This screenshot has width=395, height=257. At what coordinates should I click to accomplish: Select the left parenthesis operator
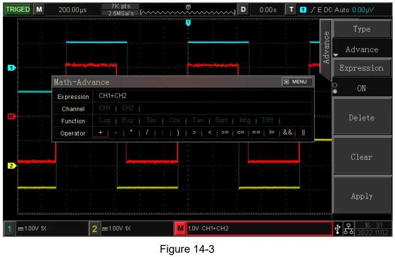[163, 133]
